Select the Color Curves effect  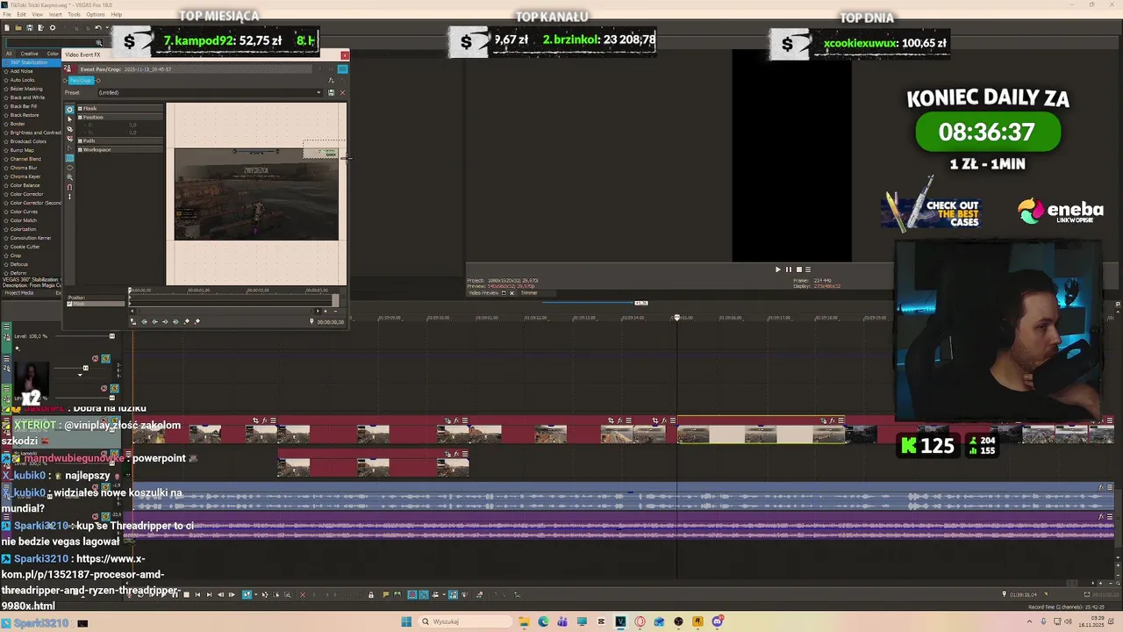click(24, 212)
